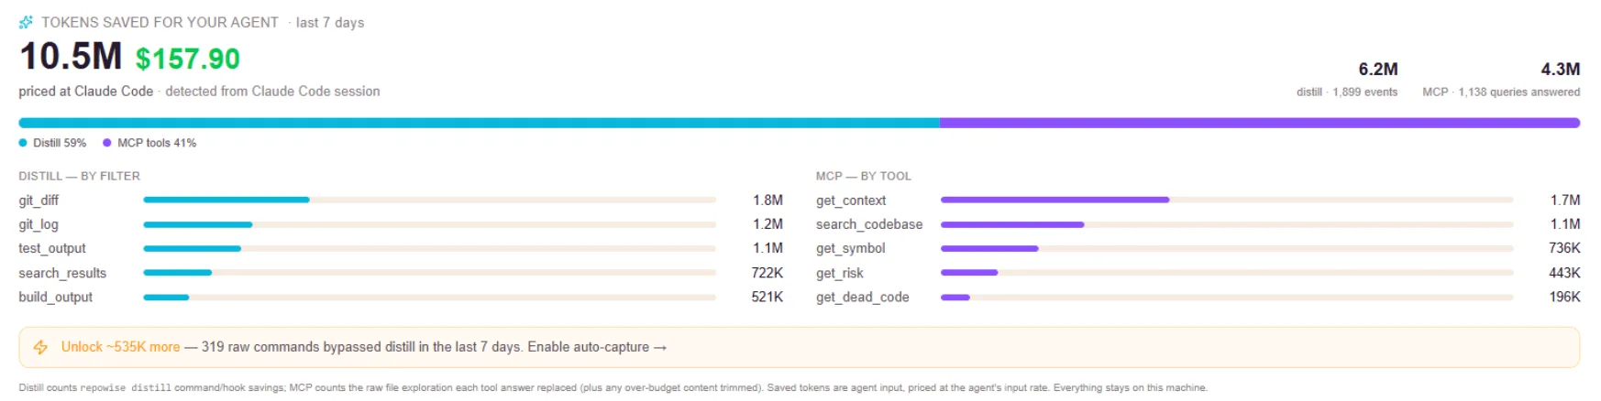Image resolution: width=1601 pixels, height=401 pixels.
Task: Click the lightning bolt icon in unlock banner
Action: tap(40, 347)
